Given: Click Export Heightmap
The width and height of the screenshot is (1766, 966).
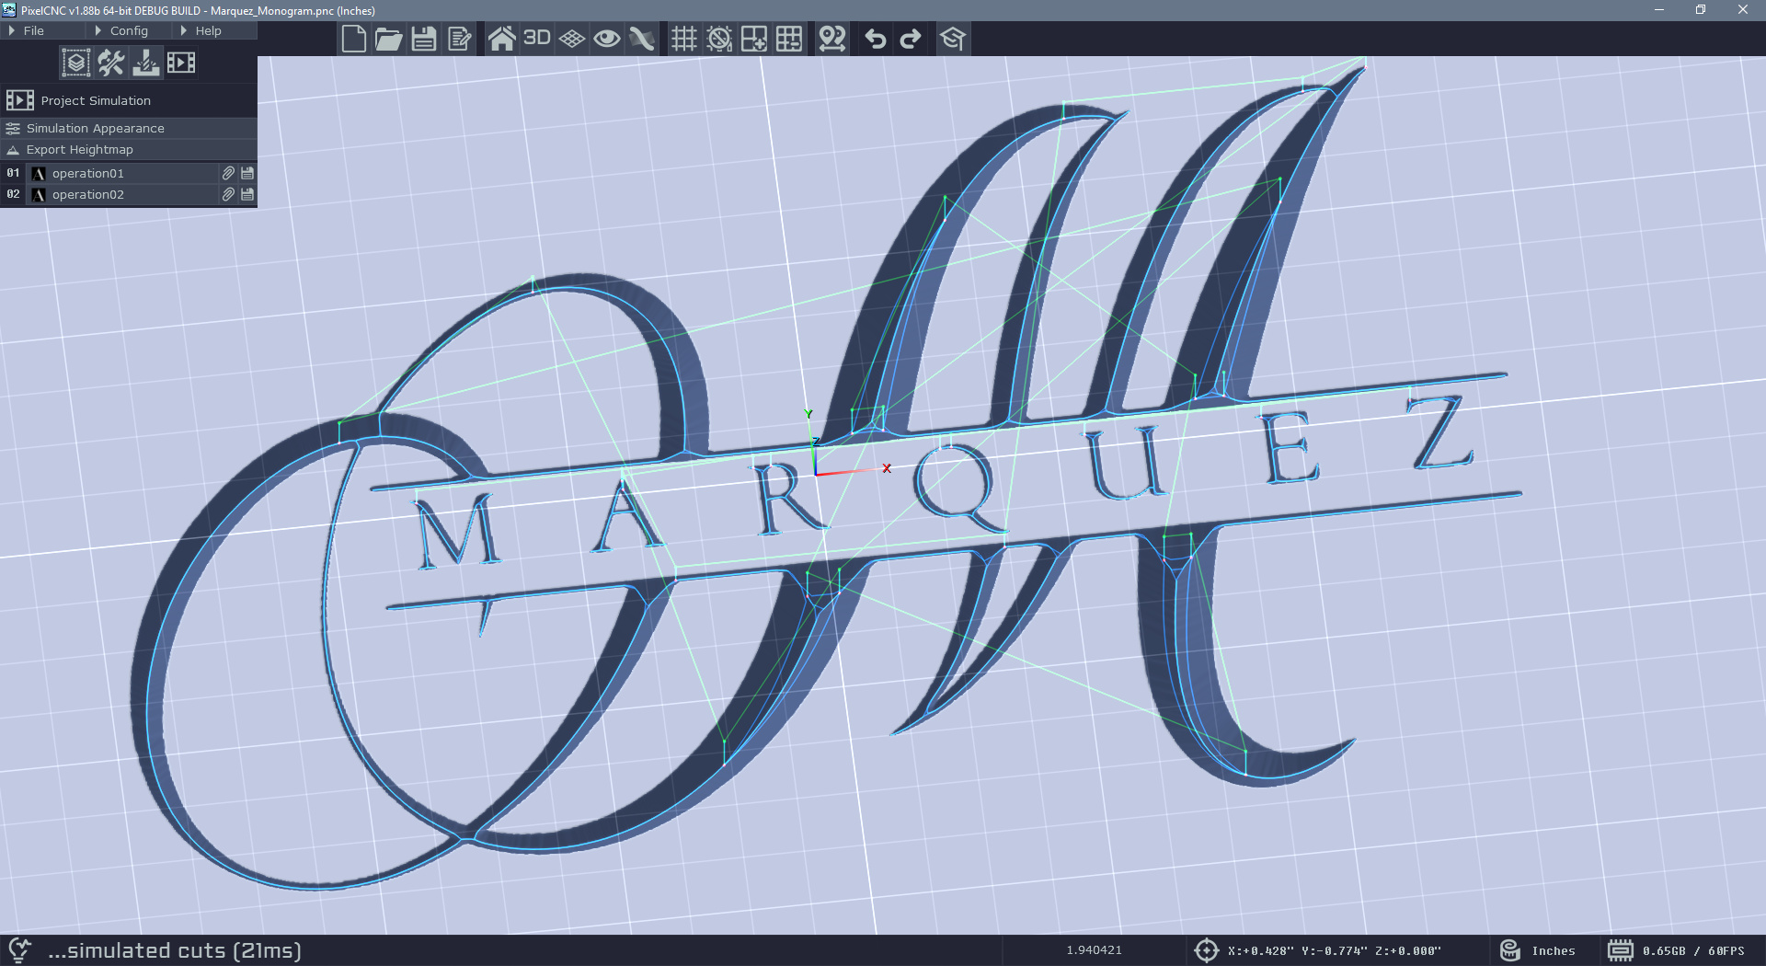Looking at the screenshot, I should coord(79,149).
